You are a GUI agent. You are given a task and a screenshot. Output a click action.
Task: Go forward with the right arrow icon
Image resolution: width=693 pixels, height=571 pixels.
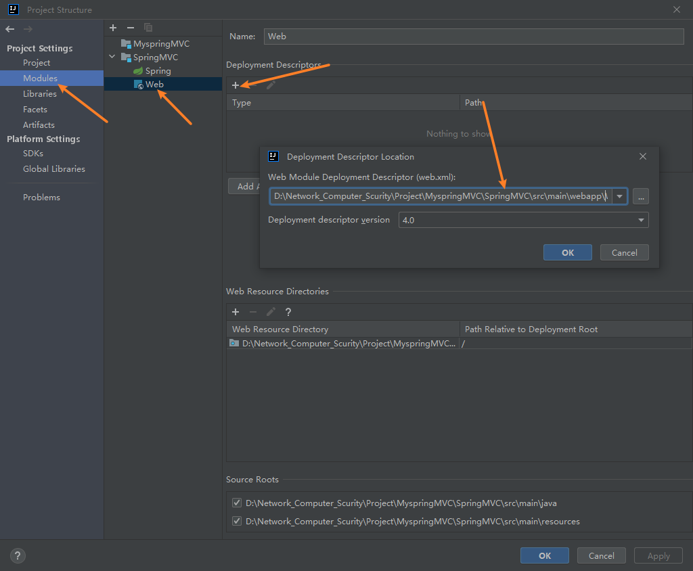click(28, 29)
